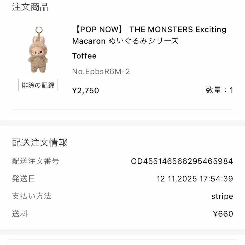The image size is (245, 245).
Task: Tap the 数量：1 quantity text
Action: pyautogui.click(x=219, y=90)
